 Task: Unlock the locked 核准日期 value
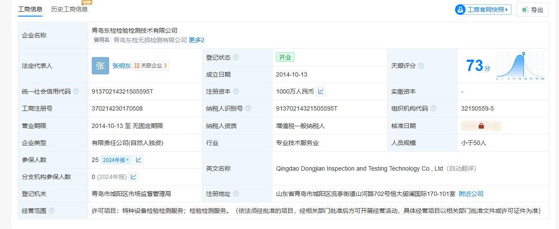point(481,126)
